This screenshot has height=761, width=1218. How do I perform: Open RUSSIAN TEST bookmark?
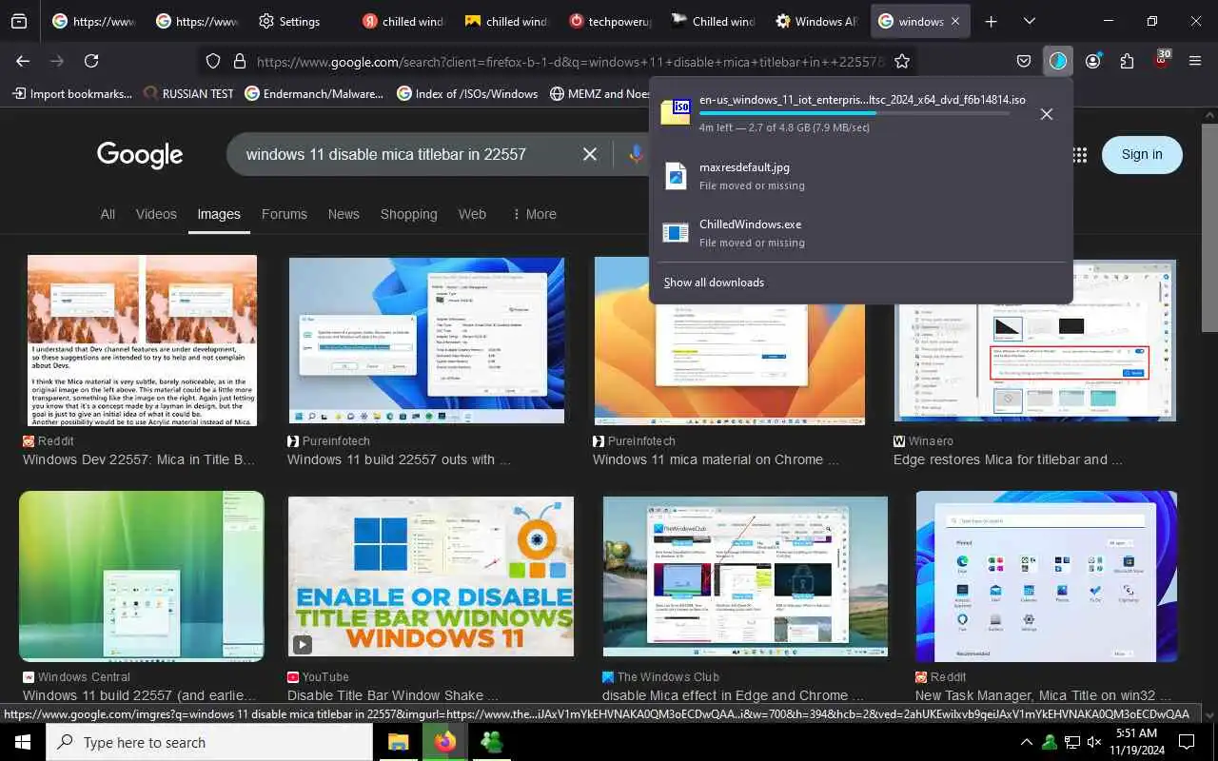coord(188,93)
